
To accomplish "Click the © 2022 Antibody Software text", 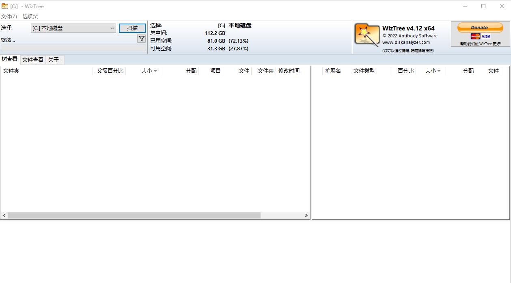I will 410,36.
